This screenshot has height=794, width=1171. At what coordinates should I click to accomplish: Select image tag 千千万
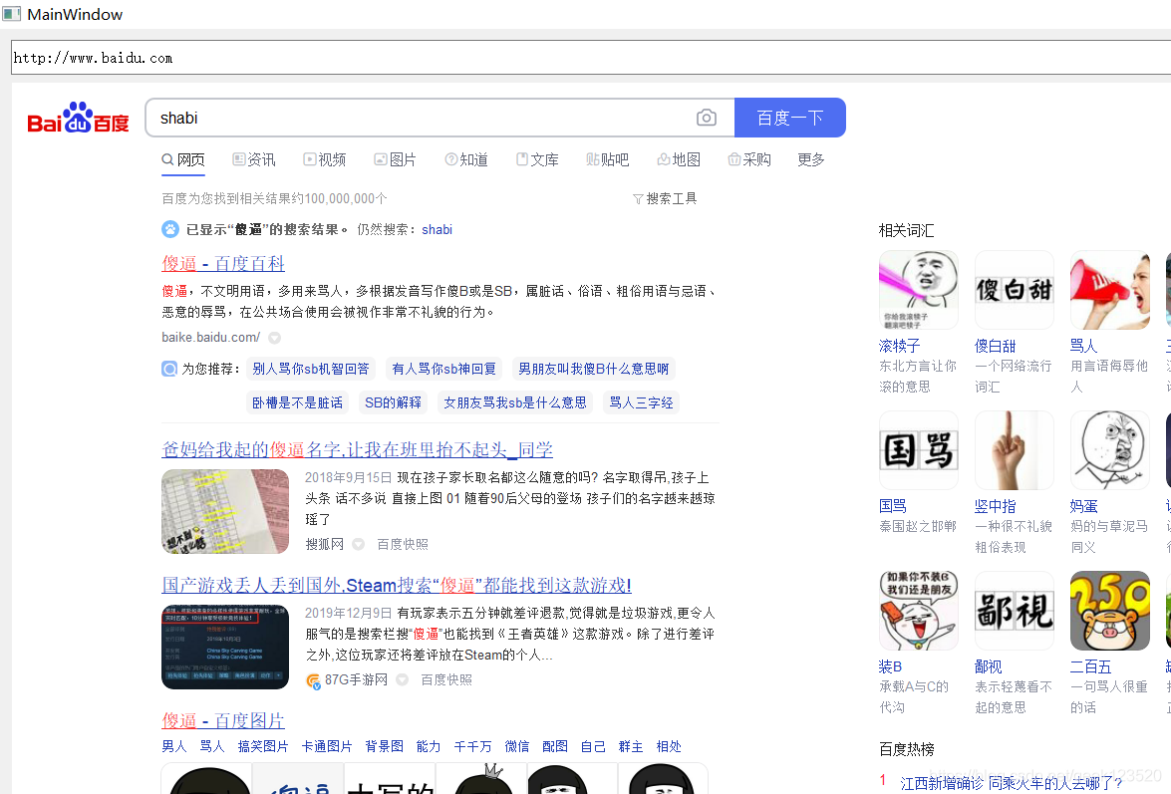[472, 746]
